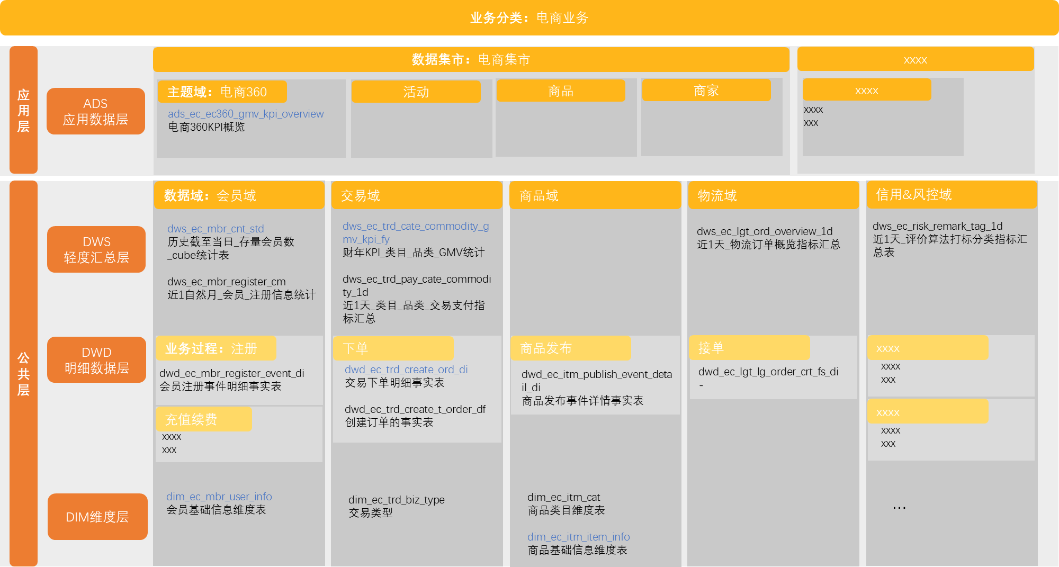1059x567 pixels.
Task: Click dws_ec_lgt_ord_overview_1d table name
Action: coord(765,231)
